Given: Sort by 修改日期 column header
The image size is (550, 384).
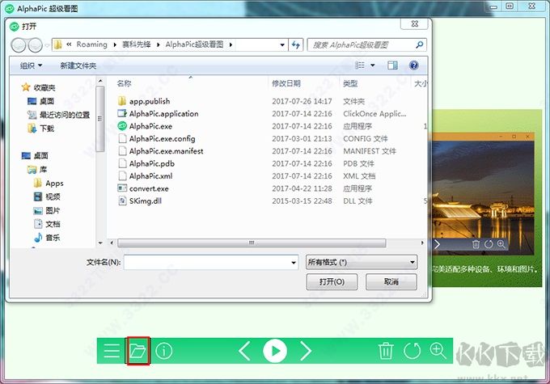Looking at the screenshot, I should tap(286, 83).
